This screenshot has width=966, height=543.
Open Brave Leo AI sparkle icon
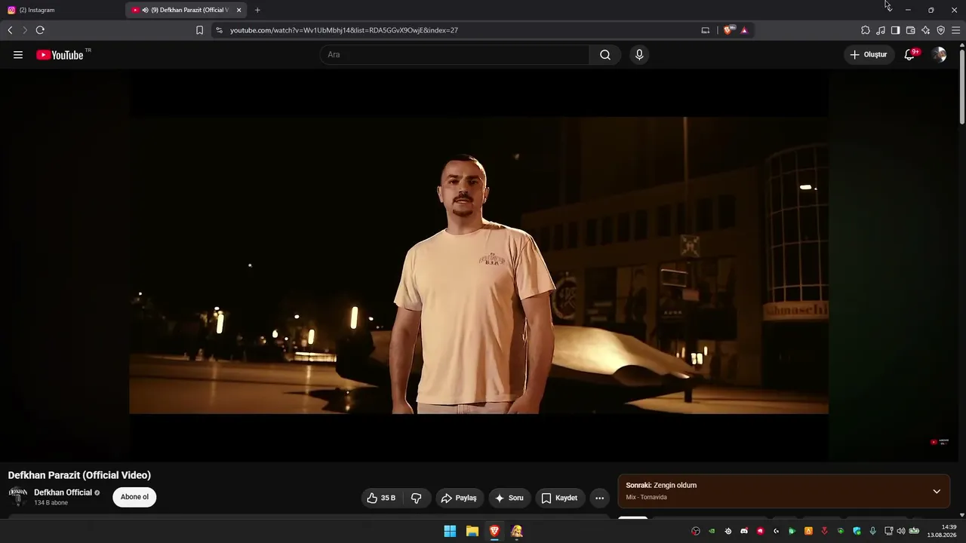pos(925,30)
